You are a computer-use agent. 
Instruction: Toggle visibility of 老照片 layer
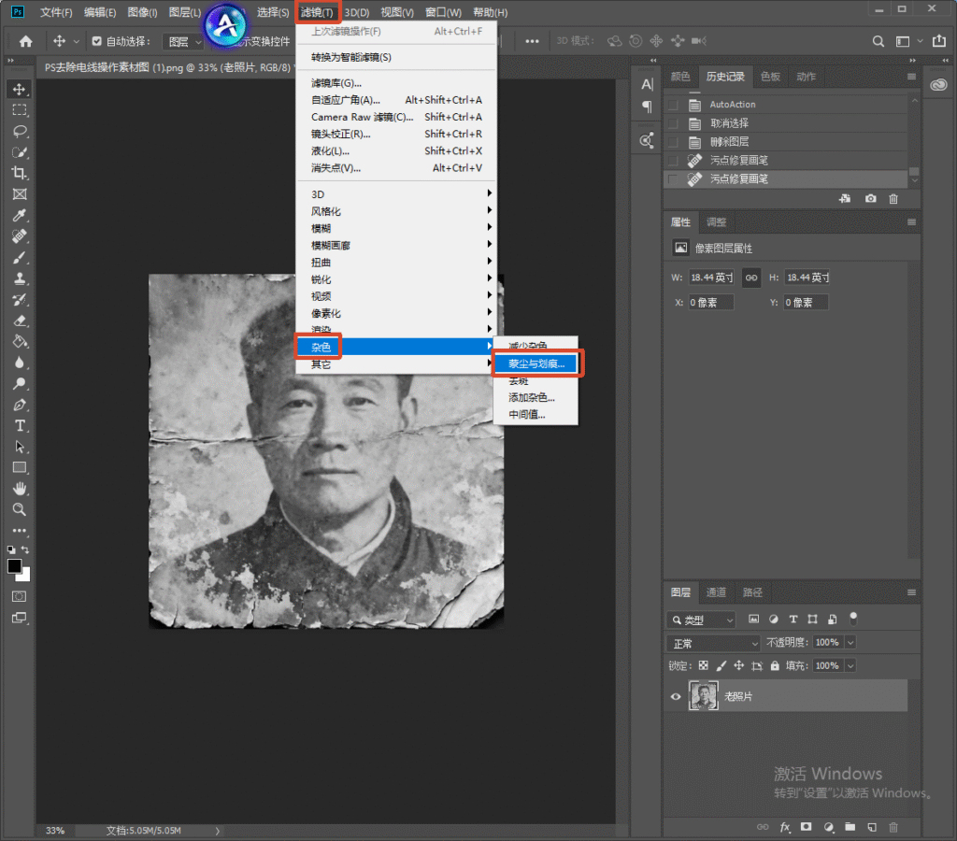coord(676,696)
